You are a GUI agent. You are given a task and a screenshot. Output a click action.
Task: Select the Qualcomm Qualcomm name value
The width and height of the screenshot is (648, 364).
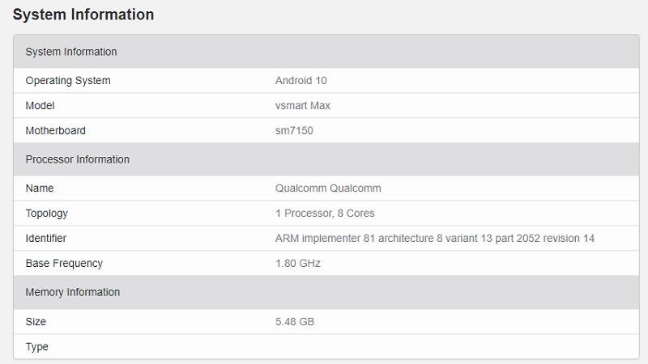click(x=328, y=188)
